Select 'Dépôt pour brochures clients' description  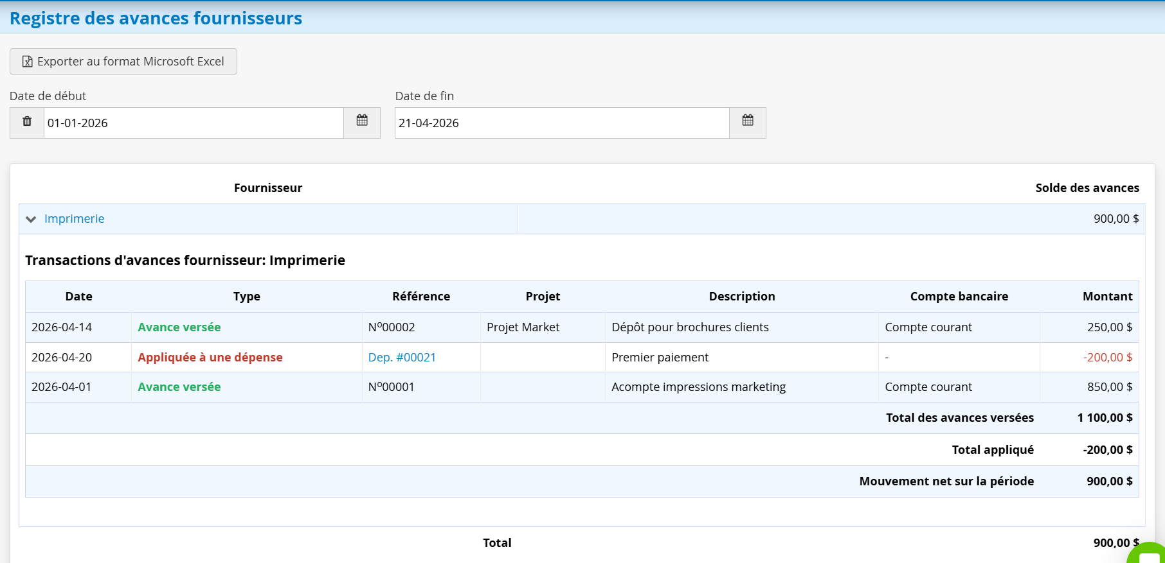point(690,327)
